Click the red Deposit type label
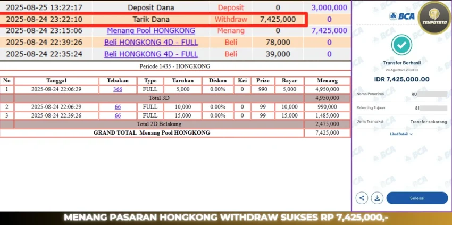Image resolution: width=452 pixels, height=225 pixels. [231, 7]
